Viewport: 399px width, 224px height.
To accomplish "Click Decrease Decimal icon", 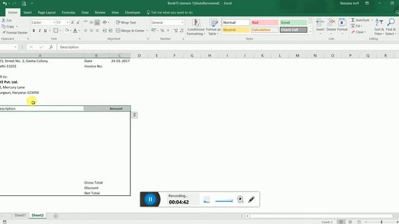I will pyautogui.click(x=181, y=30).
